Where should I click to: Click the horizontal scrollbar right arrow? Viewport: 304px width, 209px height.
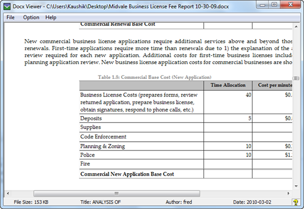[x=289, y=194]
